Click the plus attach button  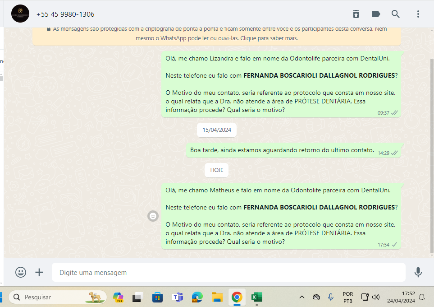pyautogui.click(x=40, y=272)
